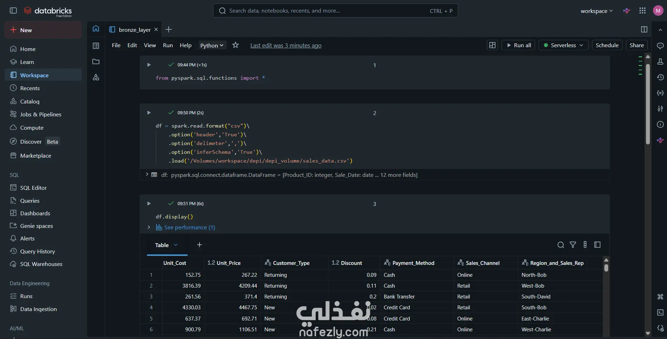Open table options kebab menu
The height and width of the screenshot is (339, 667).
[x=585, y=245]
